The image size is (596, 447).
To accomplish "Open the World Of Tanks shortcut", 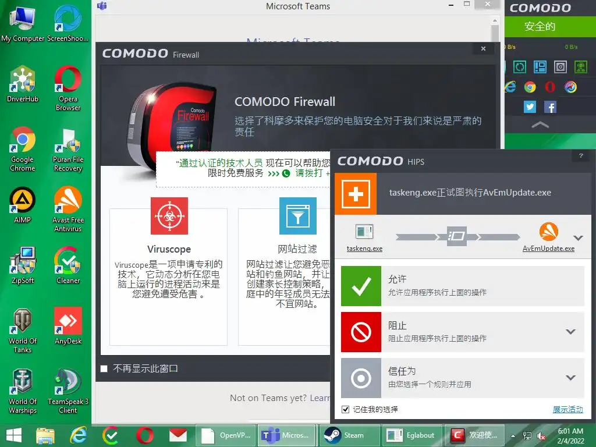I will [23, 331].
